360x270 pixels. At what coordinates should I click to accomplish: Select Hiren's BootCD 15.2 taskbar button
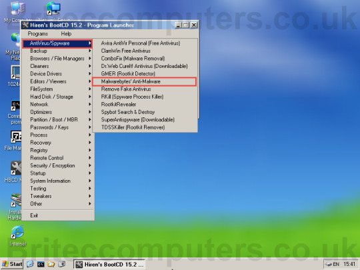click(x=109, y=264)
